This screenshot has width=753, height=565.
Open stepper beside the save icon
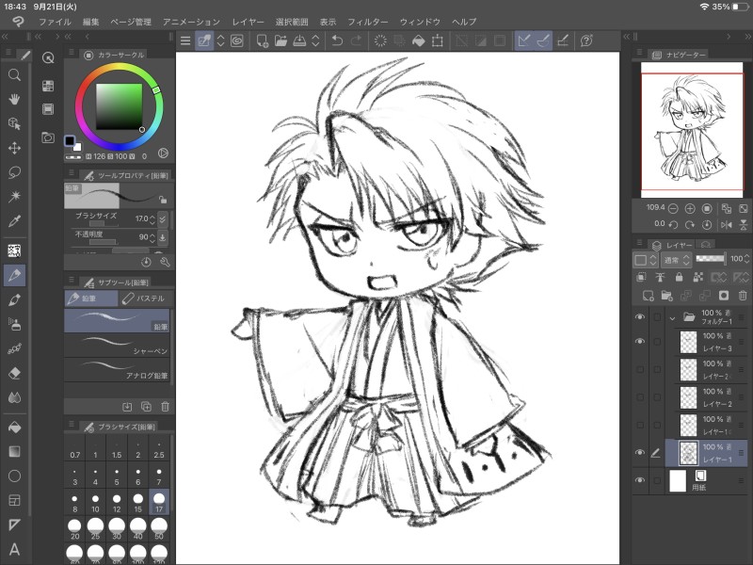point(315,40)
